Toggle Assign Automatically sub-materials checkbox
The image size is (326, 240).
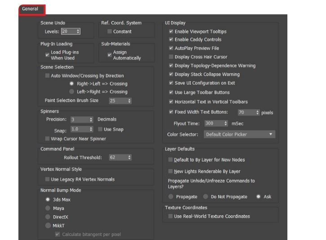(110, 55)
